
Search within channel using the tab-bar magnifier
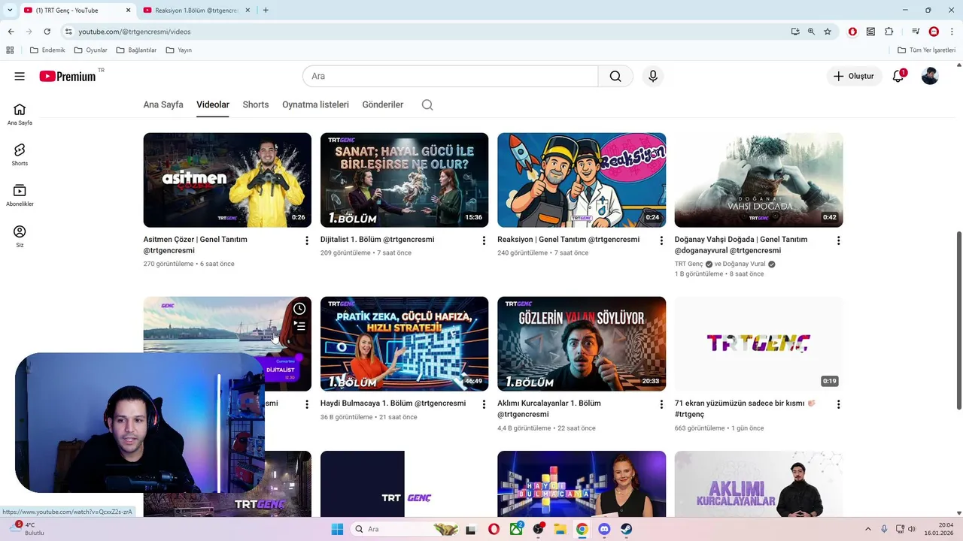point(427,104)
